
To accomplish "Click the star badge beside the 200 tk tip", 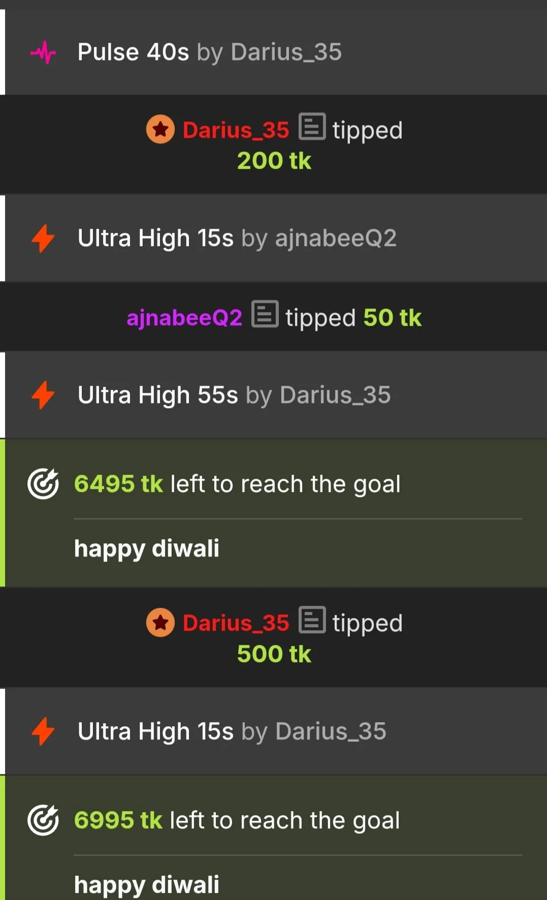I will 160,130.
